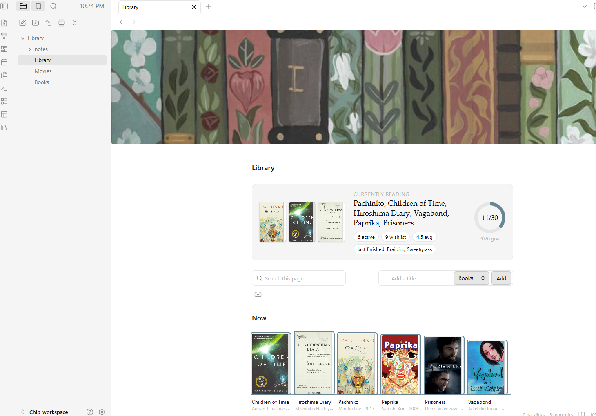Click 0 backlinks in status bar

[x=534, y=414]
